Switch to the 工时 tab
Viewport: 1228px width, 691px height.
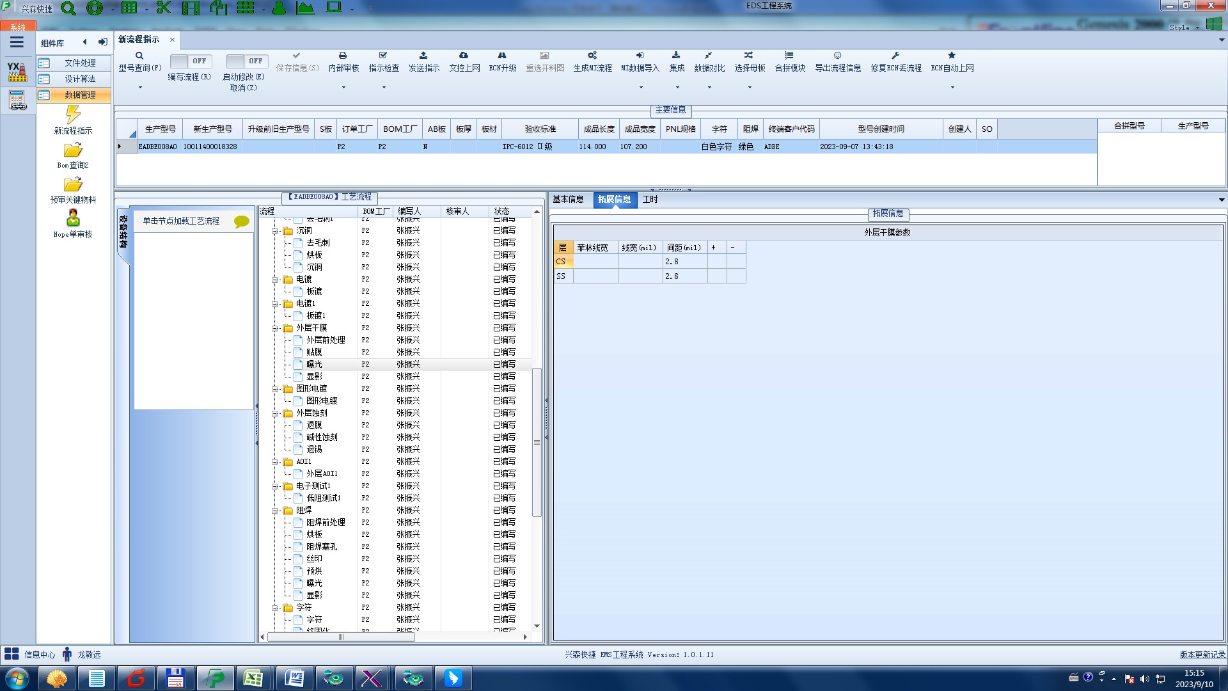(x=650, y=200)
